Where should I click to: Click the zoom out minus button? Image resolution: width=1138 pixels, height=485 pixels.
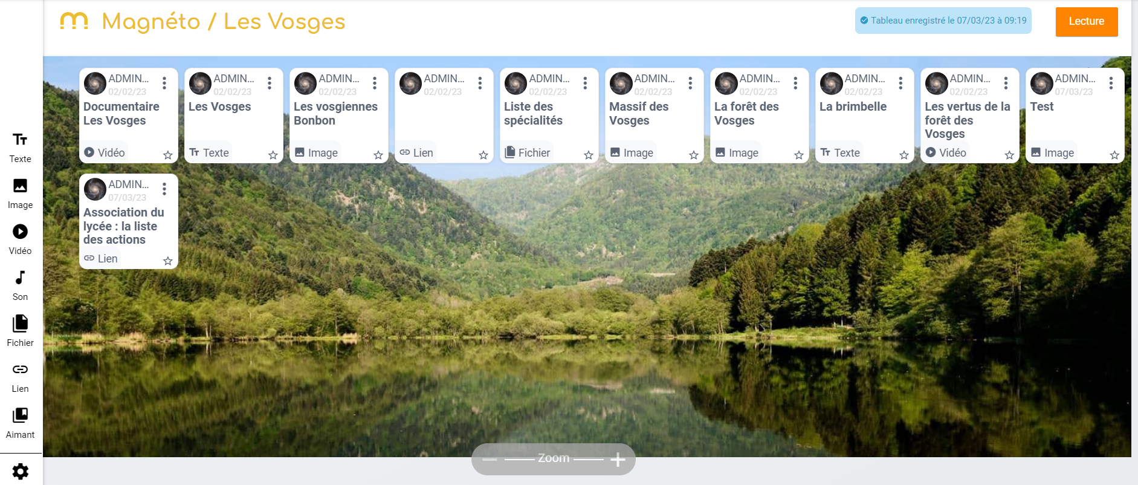pos(490,460)
